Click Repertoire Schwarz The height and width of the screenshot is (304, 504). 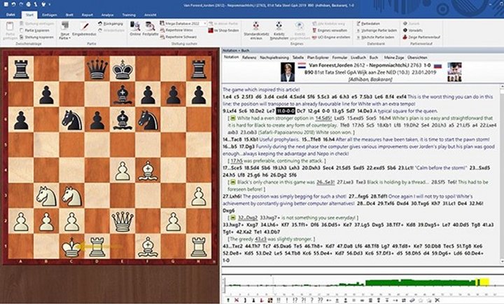(178, 37)
